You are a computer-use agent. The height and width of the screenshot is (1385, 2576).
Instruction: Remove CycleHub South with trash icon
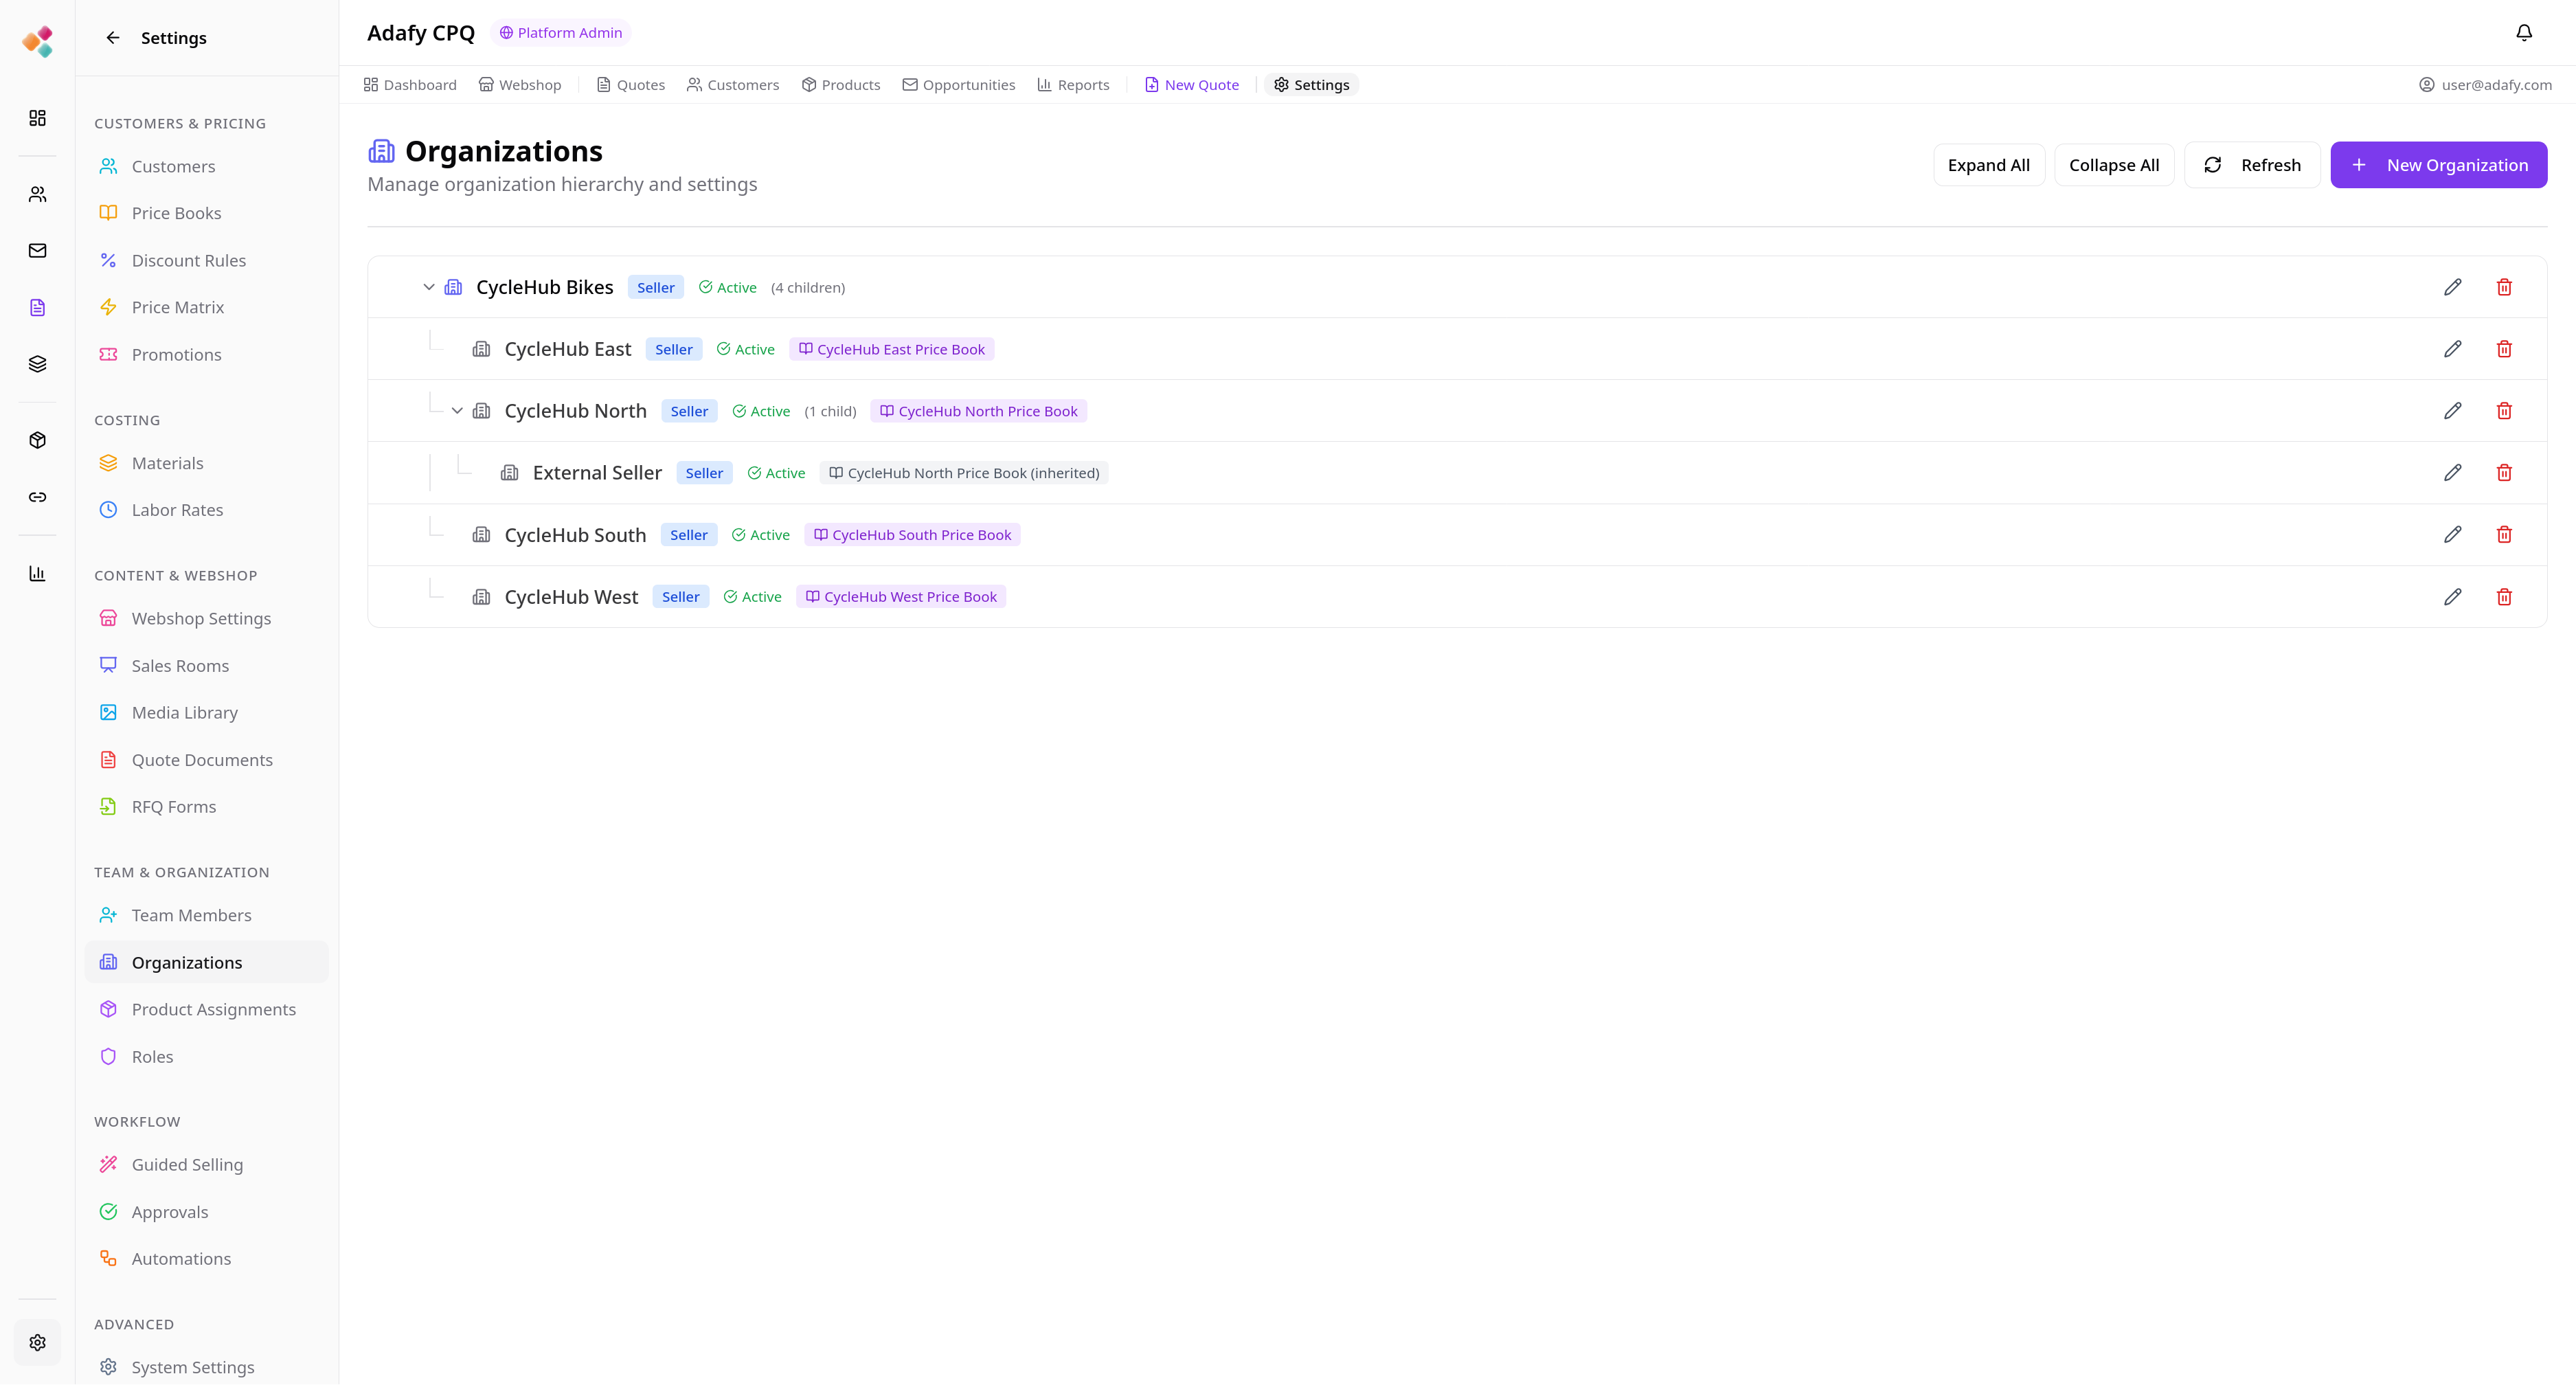2504,535
